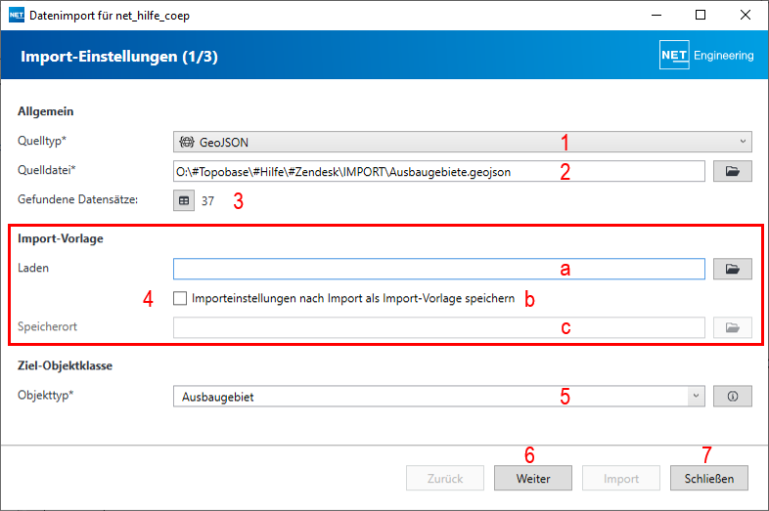Image resolution: width=769 pixels, height=511 pixels.
Task: Click the Speicherort input field
Action: click(x=439, y=327)
